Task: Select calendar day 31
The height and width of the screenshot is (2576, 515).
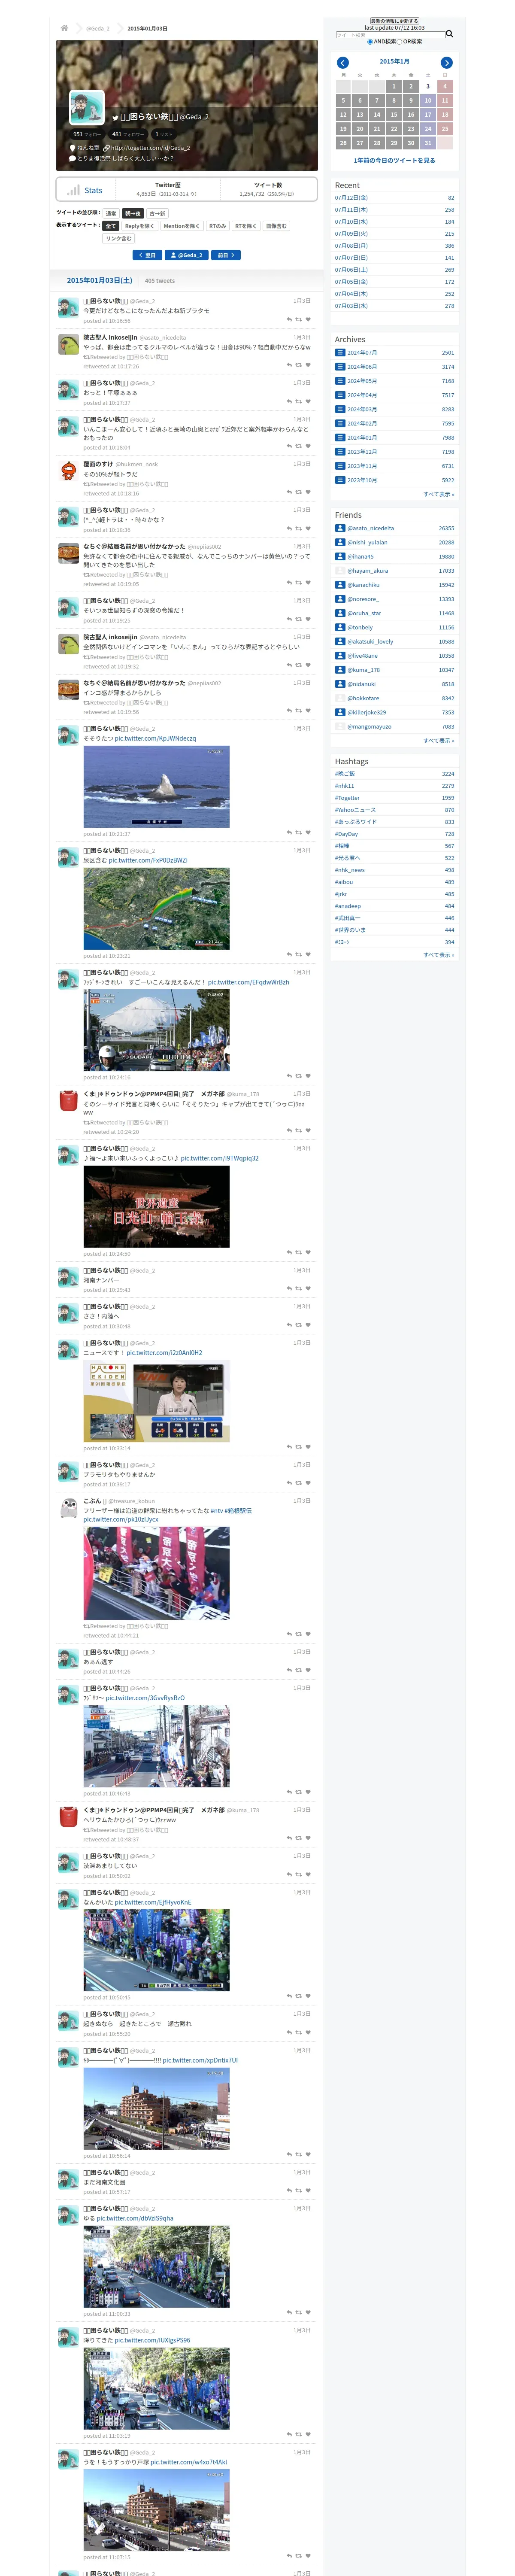Action: [428, 143]
